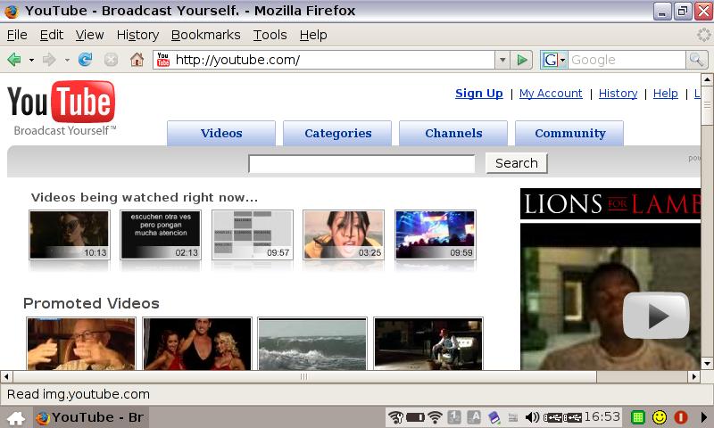Open the Back history dropdown arrow
The width and height of the screenshot is (714, 428).
(x=31, y=60)
